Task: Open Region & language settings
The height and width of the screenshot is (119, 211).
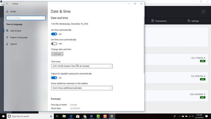Action: pos(19,37)
